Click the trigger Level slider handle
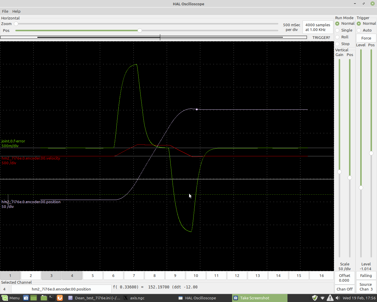 [361, 188]
